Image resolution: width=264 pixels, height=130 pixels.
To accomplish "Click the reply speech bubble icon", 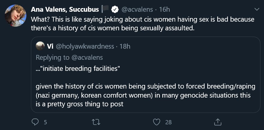I will pos(35,122).
